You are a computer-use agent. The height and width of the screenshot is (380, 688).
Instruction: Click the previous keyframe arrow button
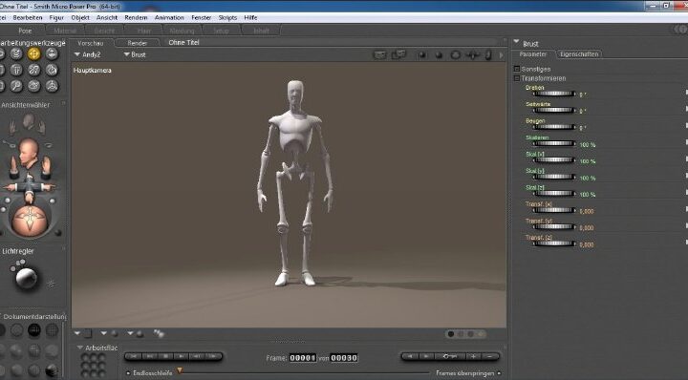410,356
